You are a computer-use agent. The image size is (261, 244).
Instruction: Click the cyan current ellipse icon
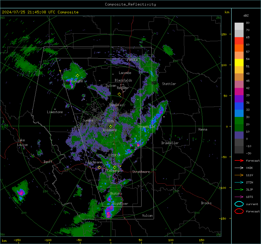click(x=239, y=204)
